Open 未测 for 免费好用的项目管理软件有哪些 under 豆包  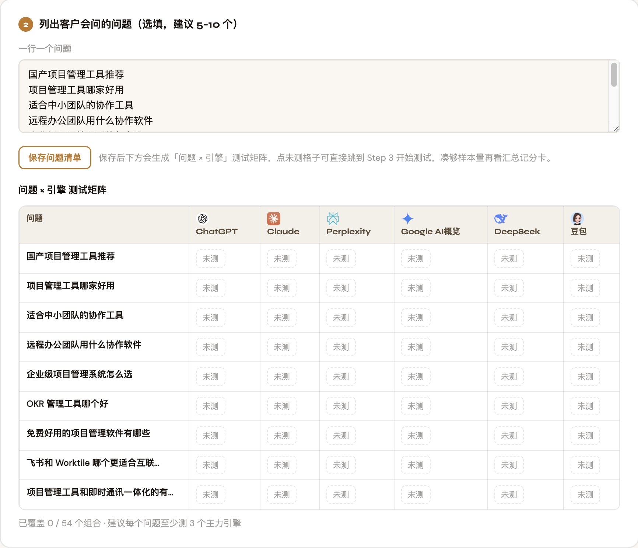[585, 436]
